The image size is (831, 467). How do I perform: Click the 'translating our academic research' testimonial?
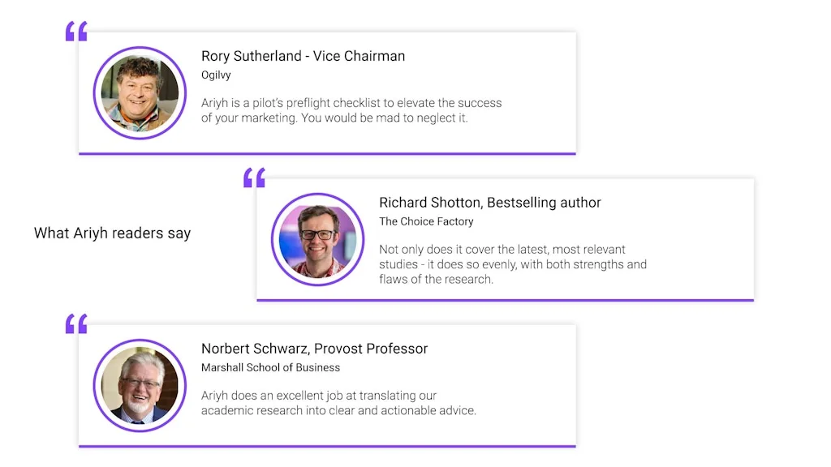coord(338,403)
